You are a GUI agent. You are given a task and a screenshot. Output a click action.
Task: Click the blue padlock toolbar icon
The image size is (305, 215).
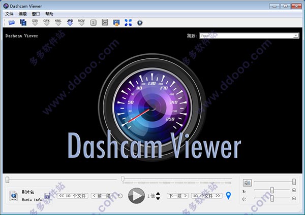click(x=116, y=23)
